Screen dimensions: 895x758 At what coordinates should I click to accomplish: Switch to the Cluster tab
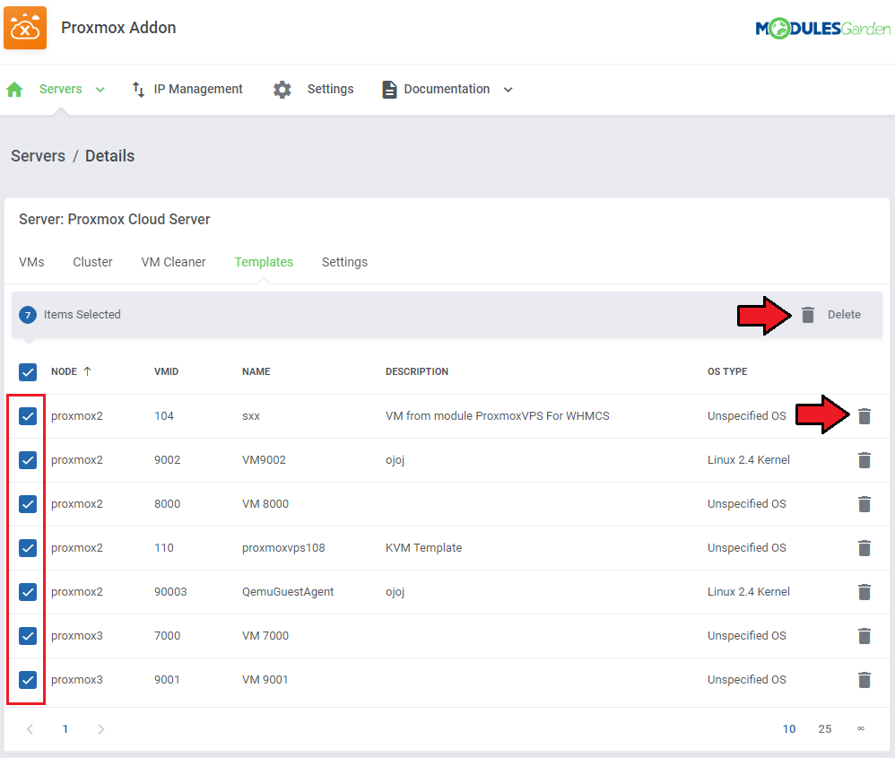pyautogui.click(x=92, y=262)
